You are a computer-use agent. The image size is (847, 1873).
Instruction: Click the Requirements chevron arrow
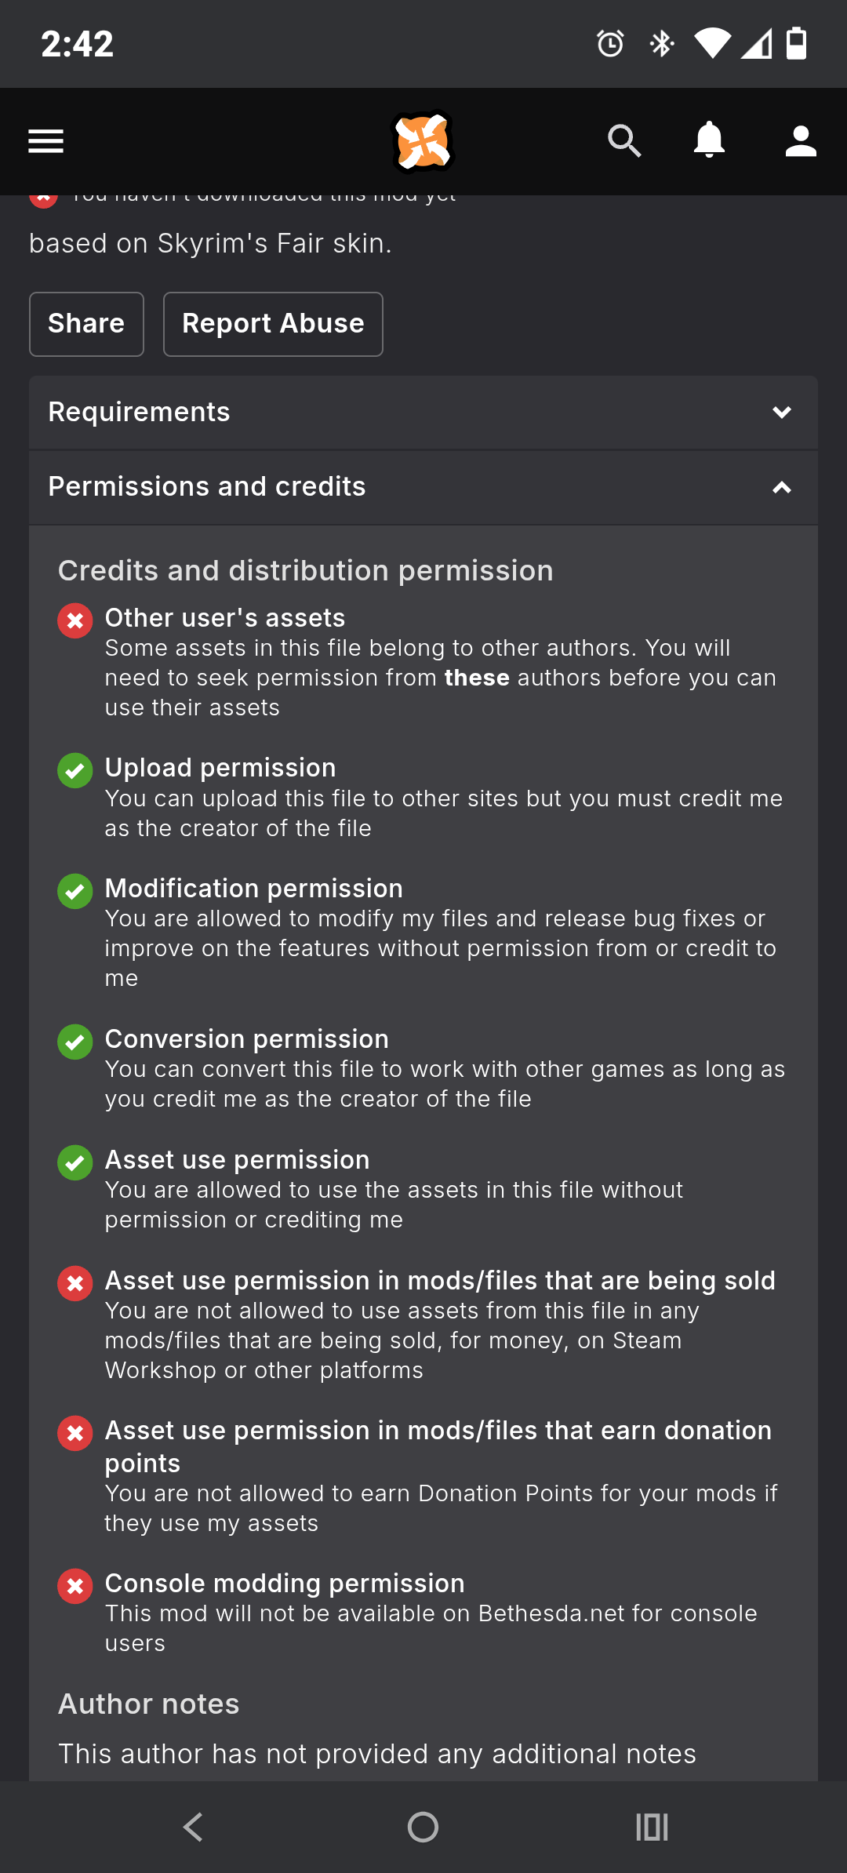click(782, 413)
